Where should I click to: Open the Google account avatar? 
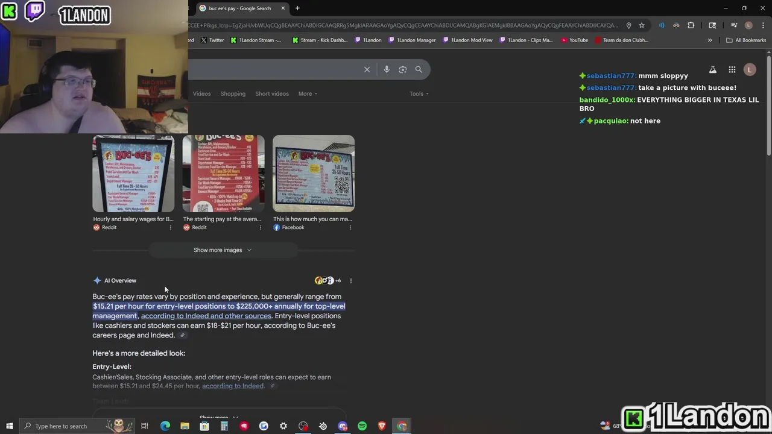pyautogui.click(x=750, y=70)
